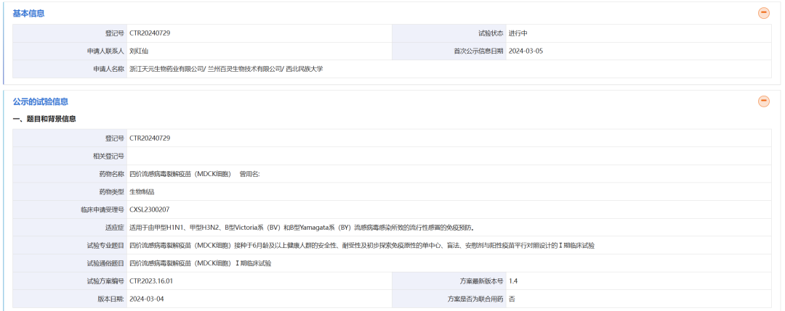Click the 试验专业题目 label cell
Image resolution: width=785 pixels, height=311 pixels.
(x=70, y=246)
